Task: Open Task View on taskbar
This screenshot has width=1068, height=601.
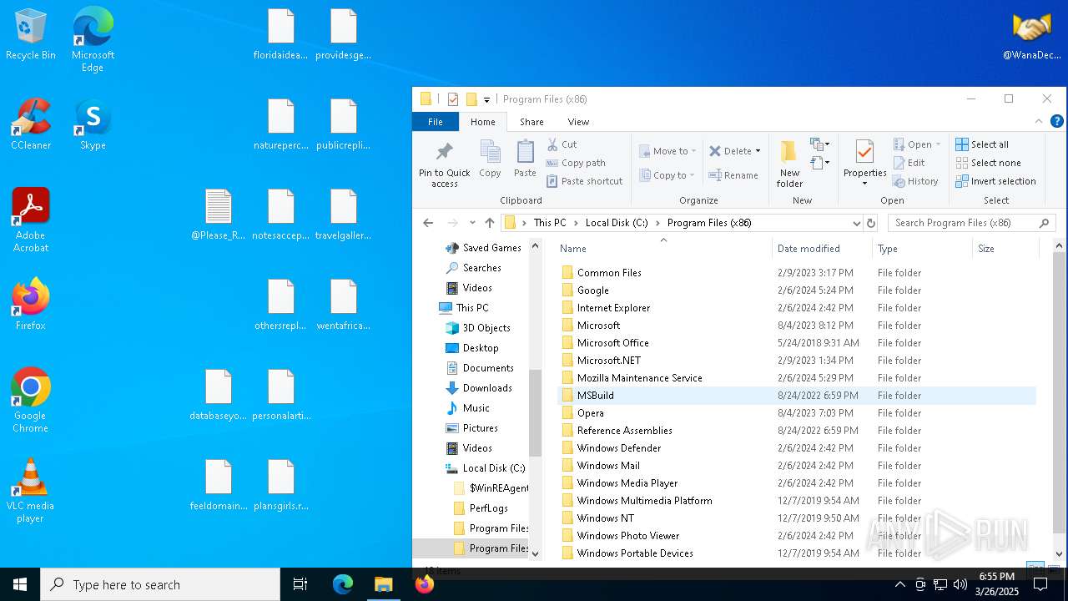Action: pyautogui.click(x=300, y=584)
